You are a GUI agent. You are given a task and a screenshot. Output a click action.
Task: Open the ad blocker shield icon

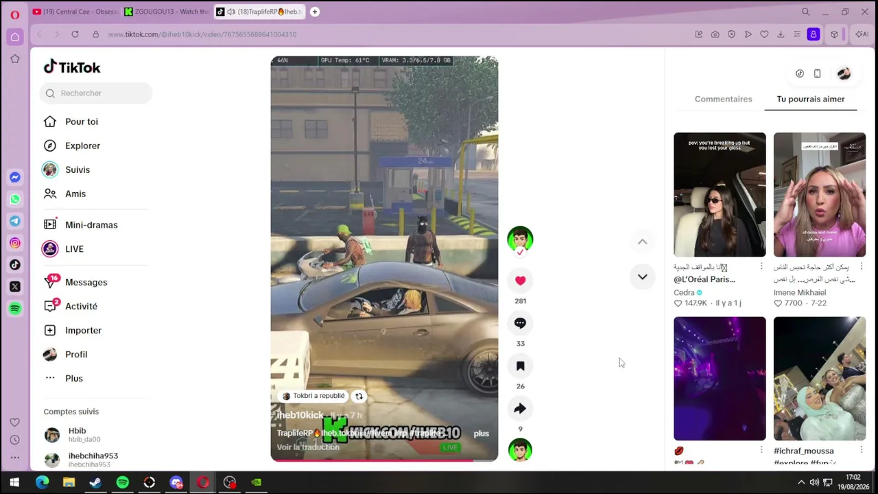pyautogui.click(x=731, y=34)
